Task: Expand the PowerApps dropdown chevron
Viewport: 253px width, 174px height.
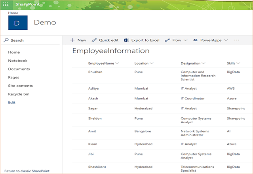Action: (226, 40)
